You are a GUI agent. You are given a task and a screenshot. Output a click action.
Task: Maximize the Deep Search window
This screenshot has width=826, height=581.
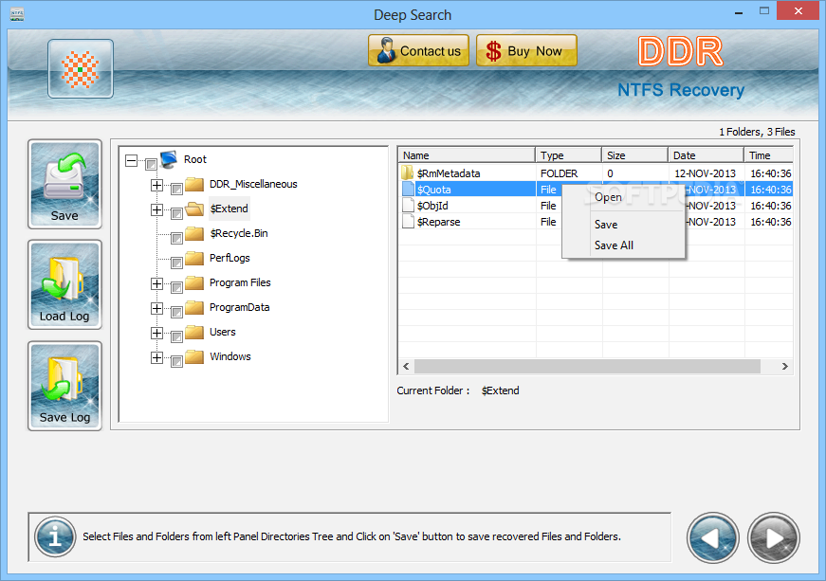[x=764, y=11]
